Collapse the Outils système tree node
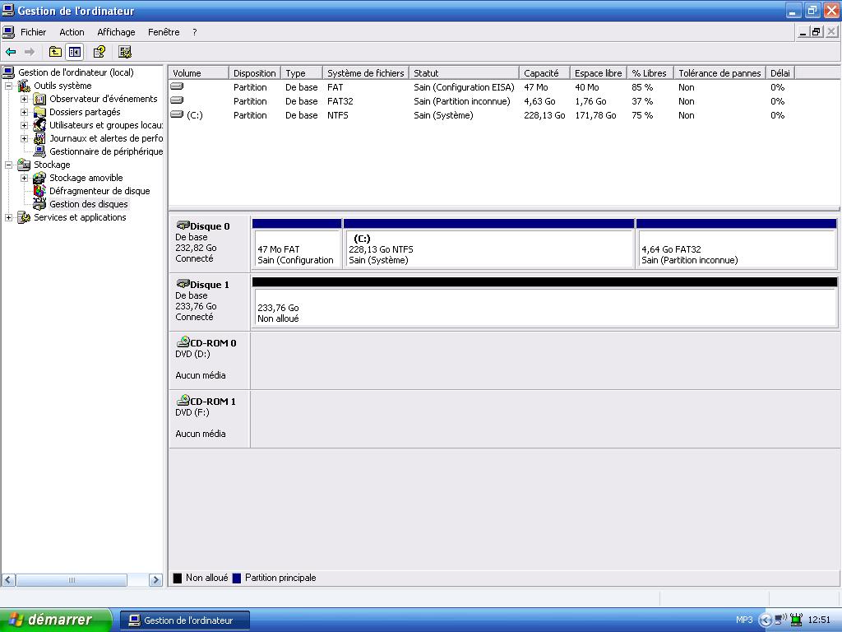 click(x=8, y=86)
